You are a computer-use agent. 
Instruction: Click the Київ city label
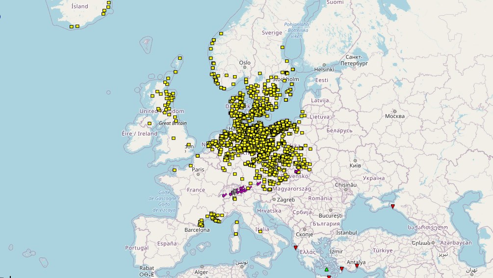tap(355, 166)
